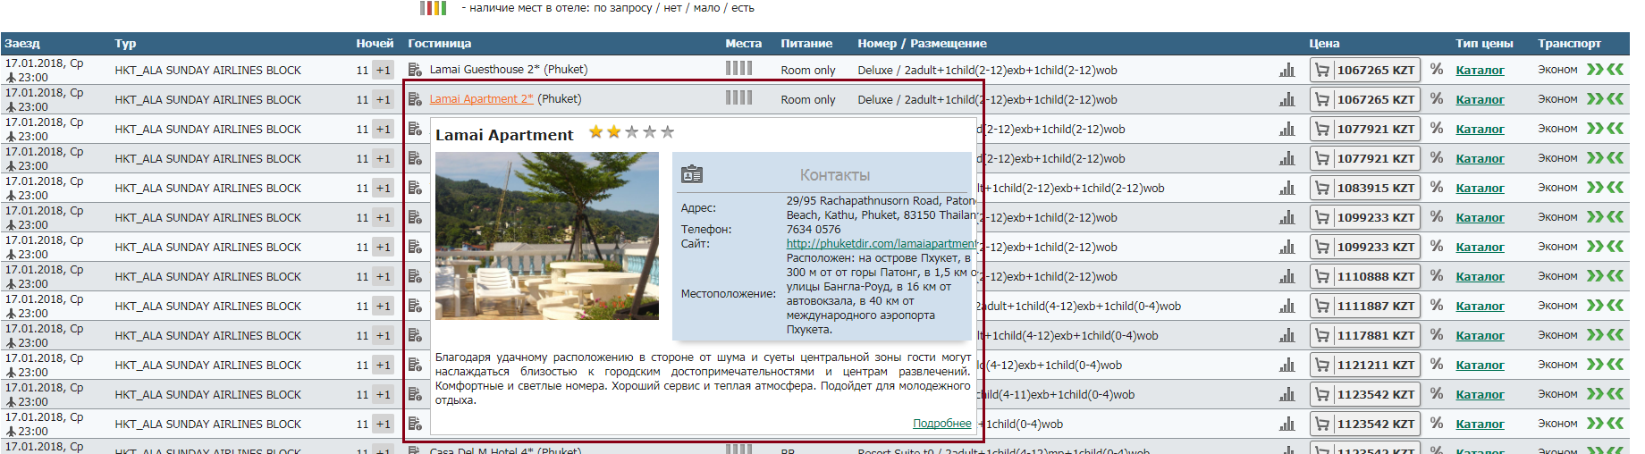Open the phuketdir.com website link
The image size is (1645, 454).
880,244
